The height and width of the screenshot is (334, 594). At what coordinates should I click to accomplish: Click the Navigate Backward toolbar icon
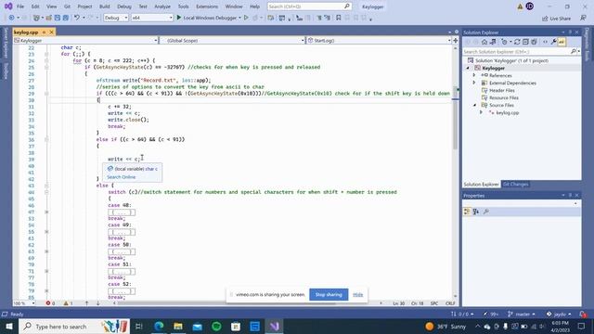[11, 18]
